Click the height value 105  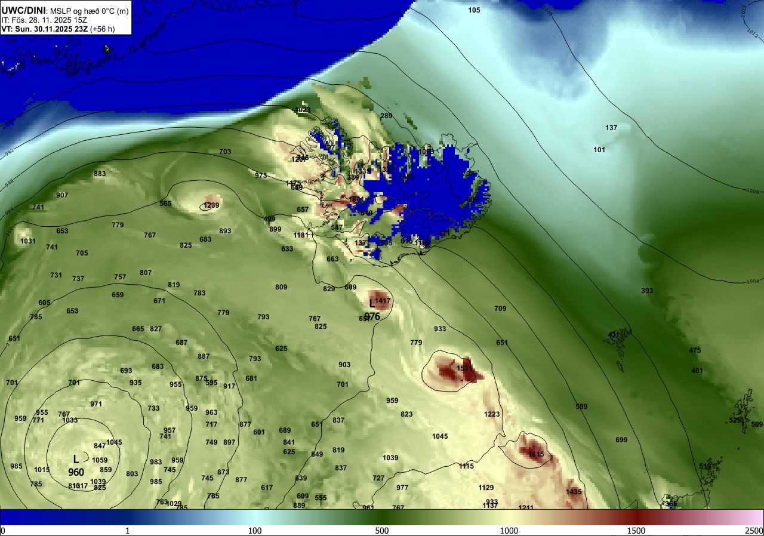474,10
